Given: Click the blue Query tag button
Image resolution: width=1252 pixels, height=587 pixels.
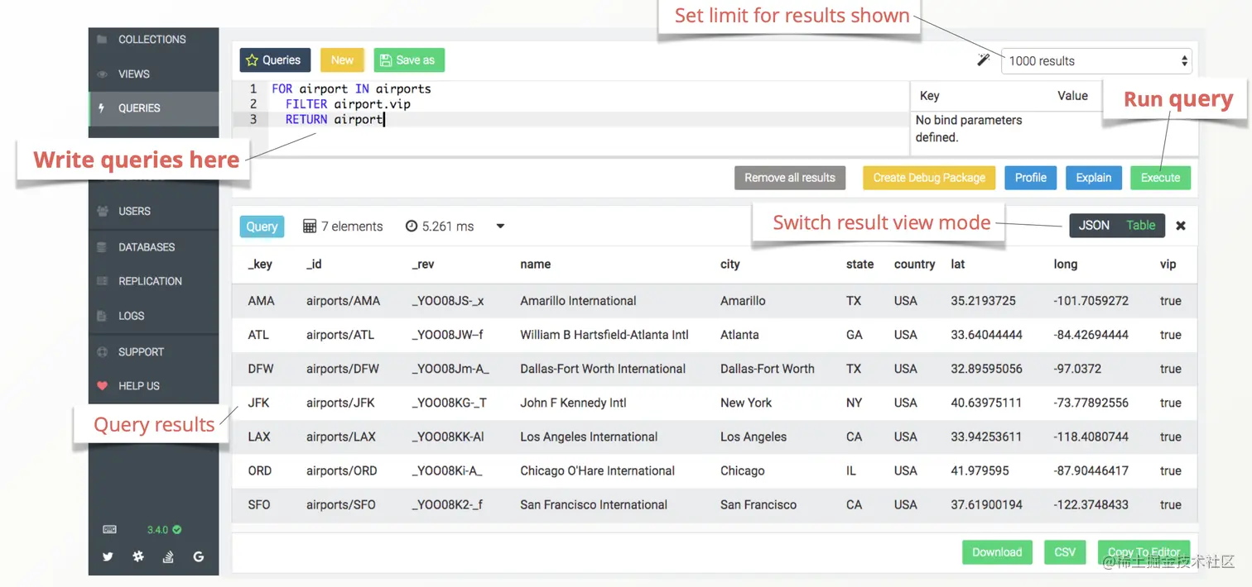Looking at the screenshot, I should pos(262,227).
